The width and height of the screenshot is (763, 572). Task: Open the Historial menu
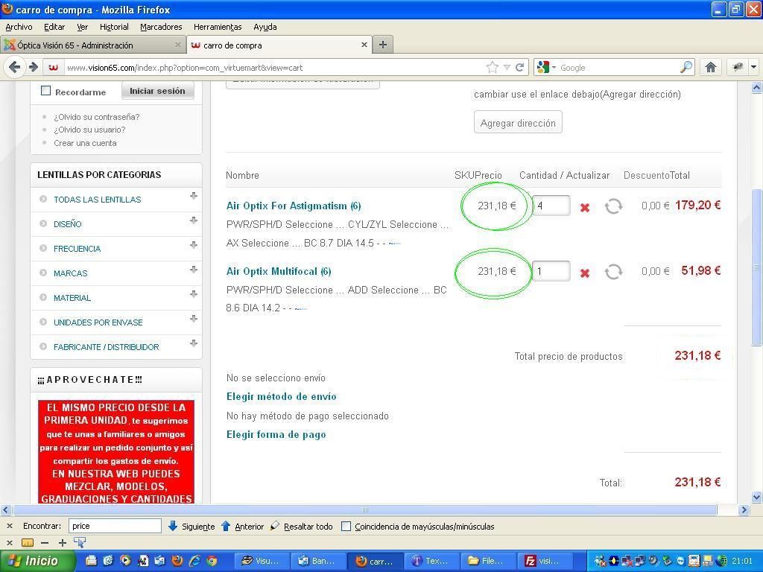click(114, 28)
